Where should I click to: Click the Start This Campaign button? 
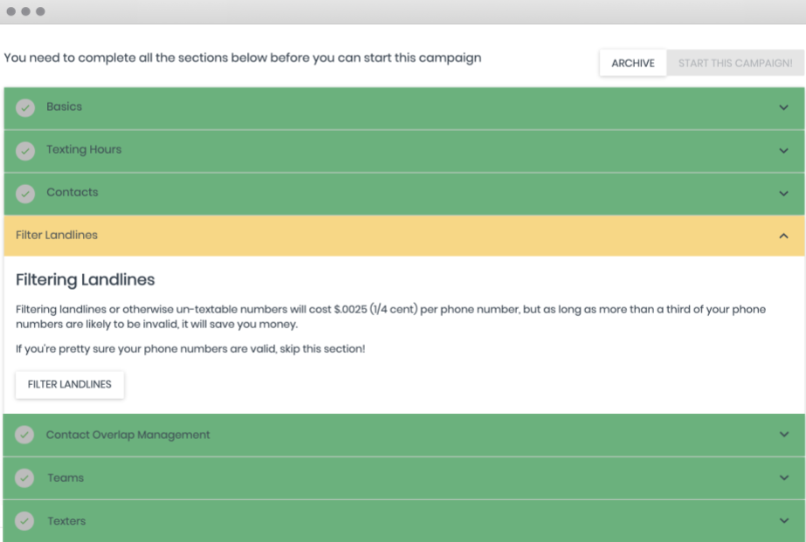pyautogui.click(x=734, y=63)
